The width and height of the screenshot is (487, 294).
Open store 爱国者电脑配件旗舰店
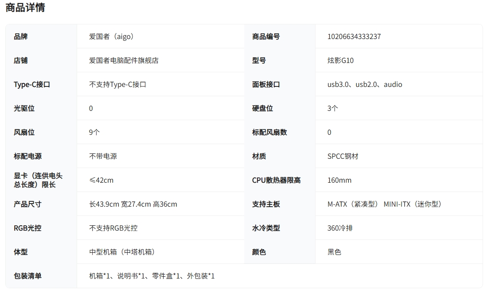point(124,61)
